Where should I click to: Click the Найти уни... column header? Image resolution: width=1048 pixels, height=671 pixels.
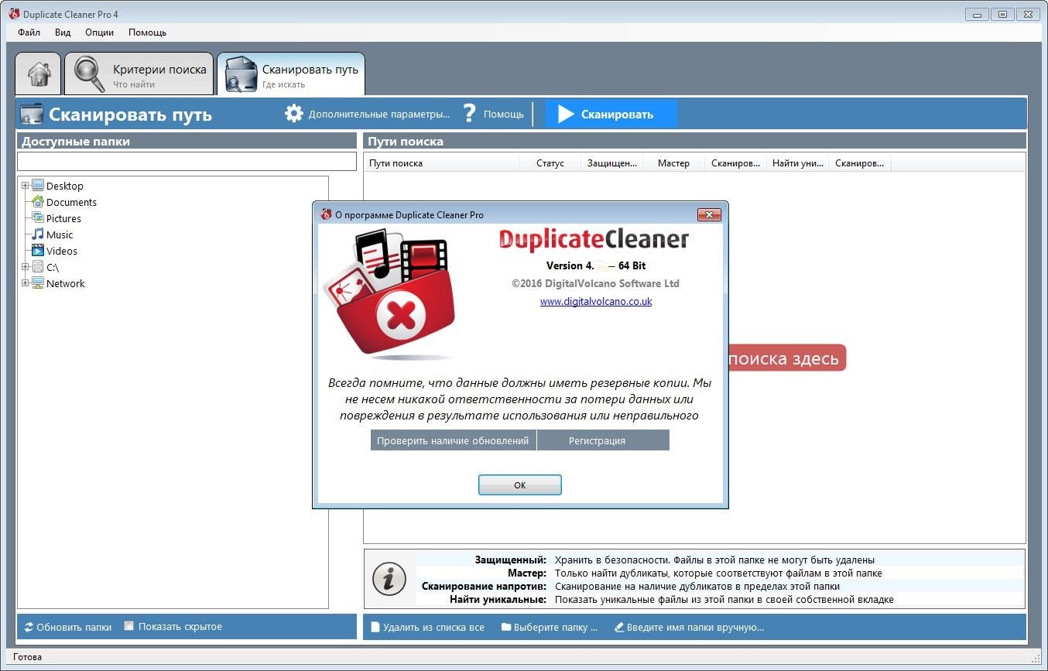point(797,163)
